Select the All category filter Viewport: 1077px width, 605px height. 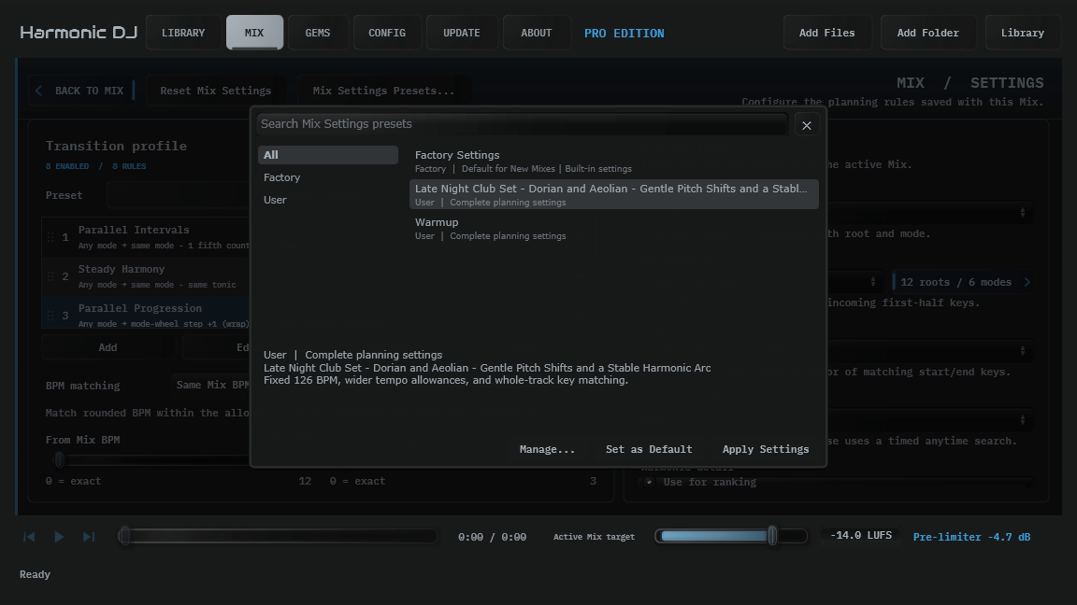pos(327,155)
